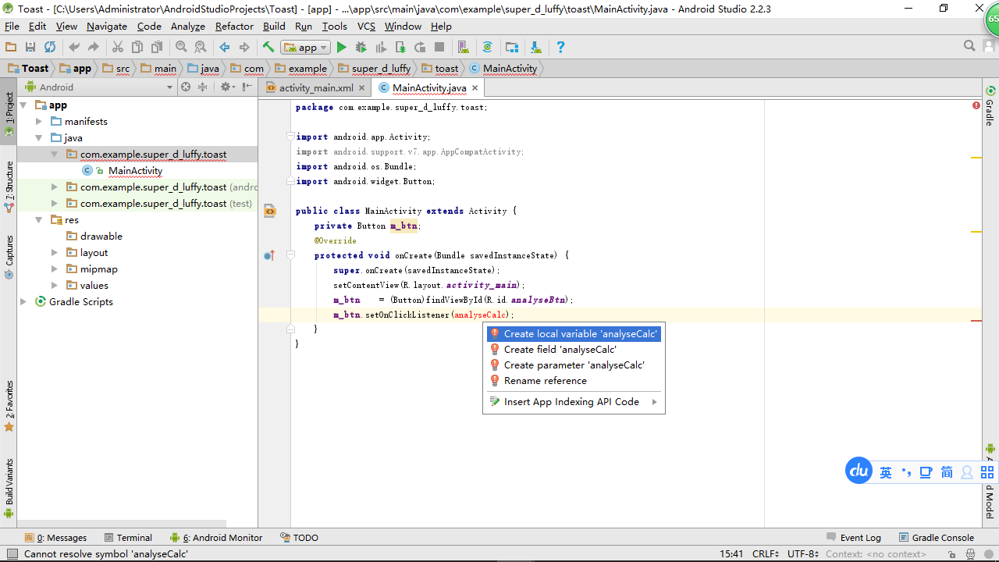This screenshot has width=999, height=562.
Task: Open AVD Manager icon in toolbar
Action: coord(464,47)
